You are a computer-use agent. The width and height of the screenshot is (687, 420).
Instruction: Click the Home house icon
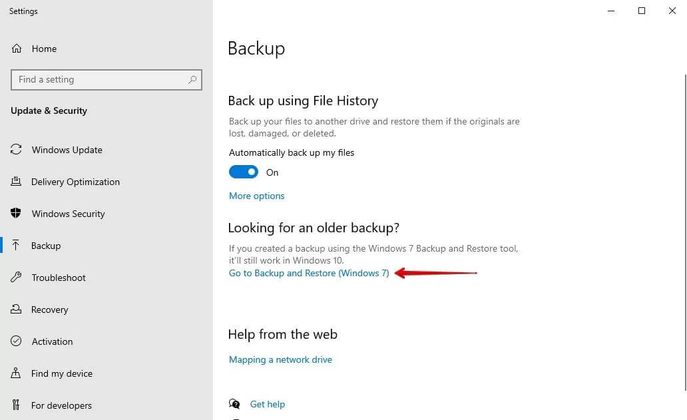coord(17,48)
